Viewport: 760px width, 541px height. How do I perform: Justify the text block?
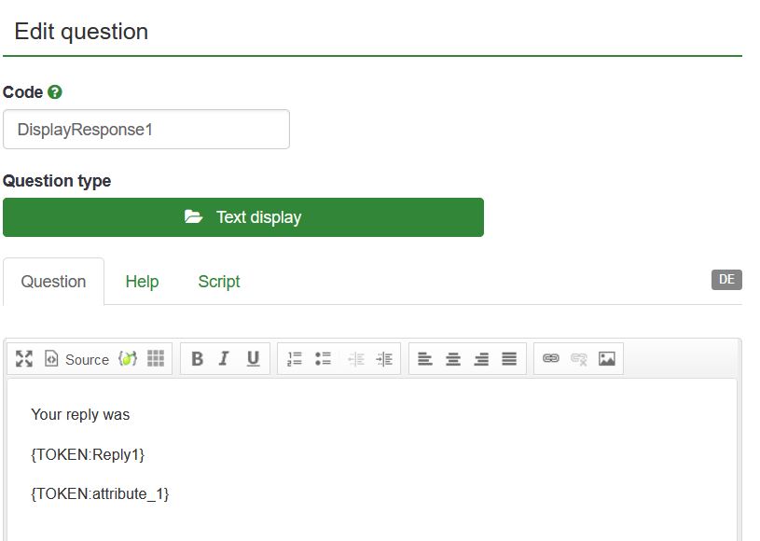tap(509, 359)
